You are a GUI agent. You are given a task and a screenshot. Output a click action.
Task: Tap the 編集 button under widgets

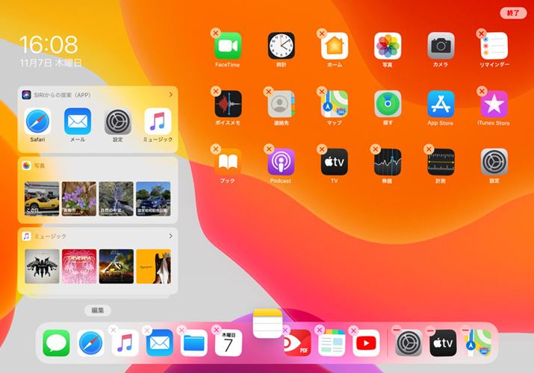pos(98,310)
